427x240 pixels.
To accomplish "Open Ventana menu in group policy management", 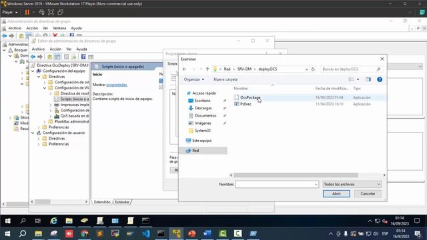I will [59, 28].
